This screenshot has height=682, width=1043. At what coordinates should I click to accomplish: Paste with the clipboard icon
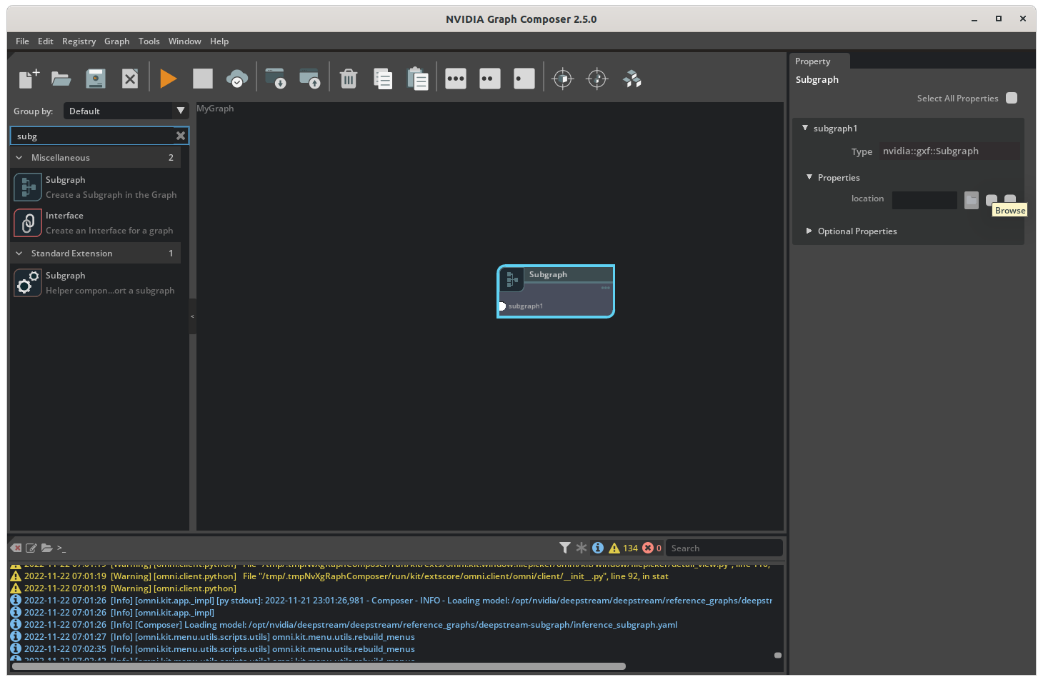tap(417, 79)
